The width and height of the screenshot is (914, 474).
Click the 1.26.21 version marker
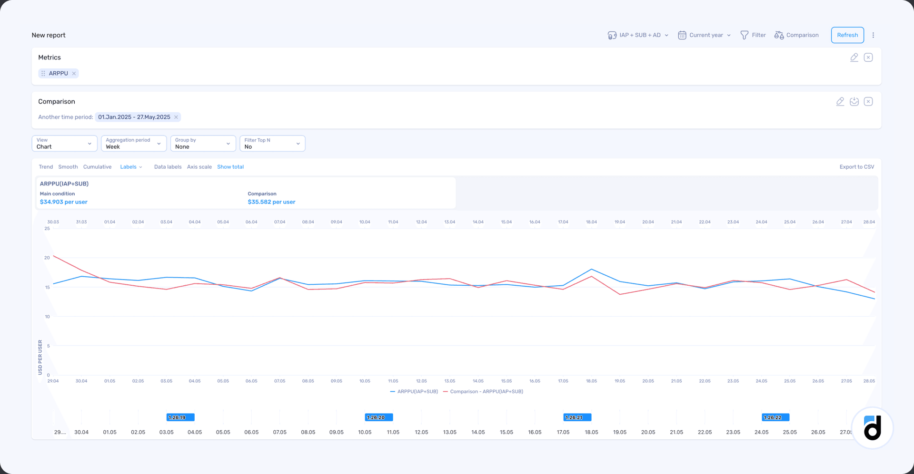[577, 417]
